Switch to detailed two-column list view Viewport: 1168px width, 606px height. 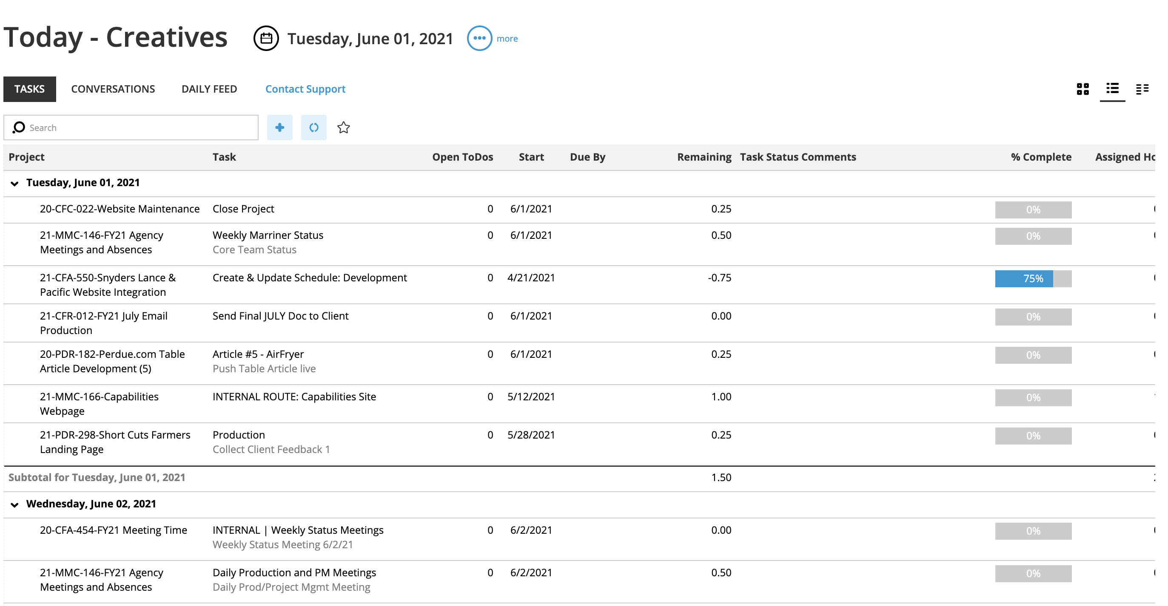pos(1142,89)
